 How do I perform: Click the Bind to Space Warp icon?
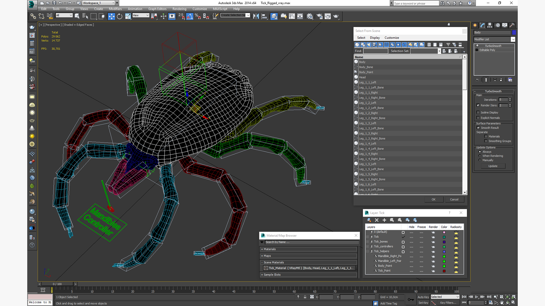click(x=50, y=16)
